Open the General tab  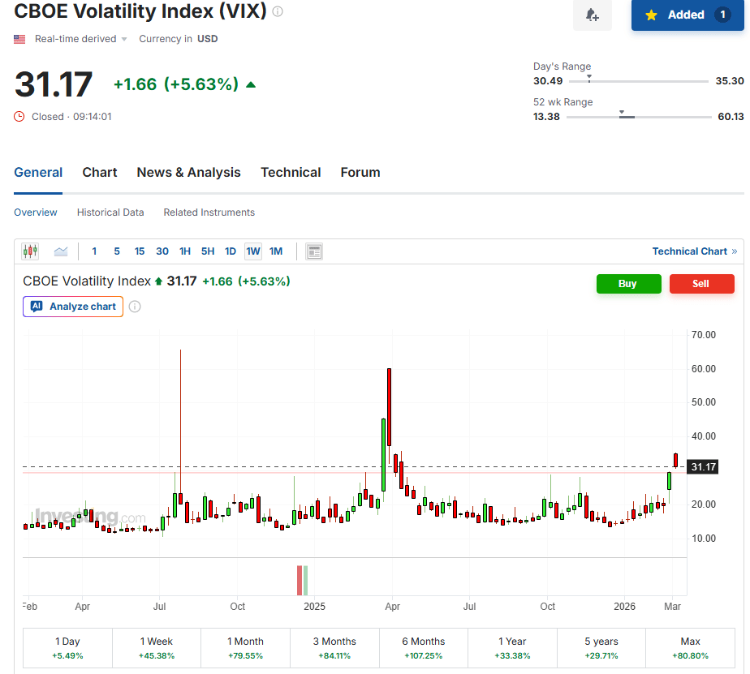(38, 173)
